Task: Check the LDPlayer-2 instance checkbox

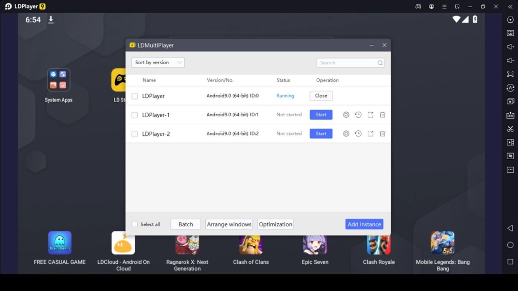Action: pos(135,134)
